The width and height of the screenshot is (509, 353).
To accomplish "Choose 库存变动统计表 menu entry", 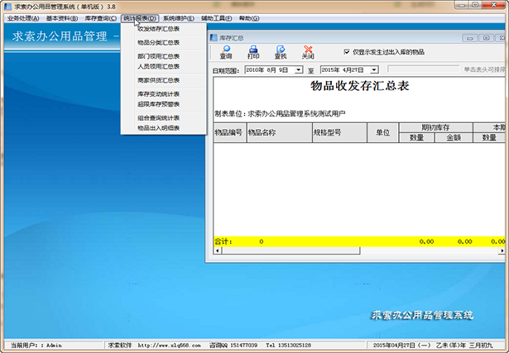I will coord(164,94).
